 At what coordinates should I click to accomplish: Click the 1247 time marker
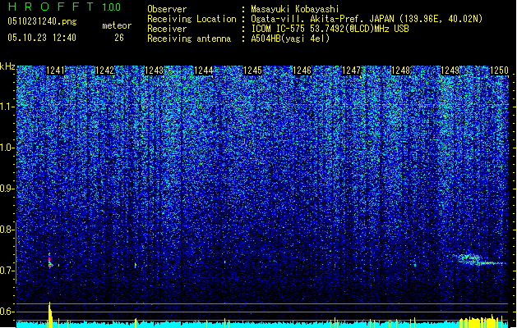point(352,71)
